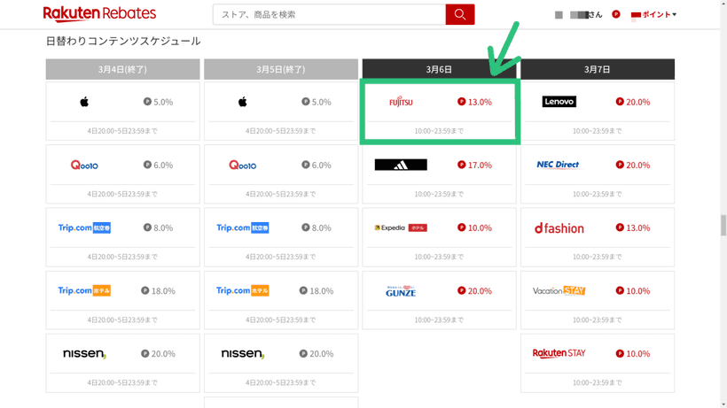
Task: Open the nissen logo under 3月4日
Action: [84, 354]
